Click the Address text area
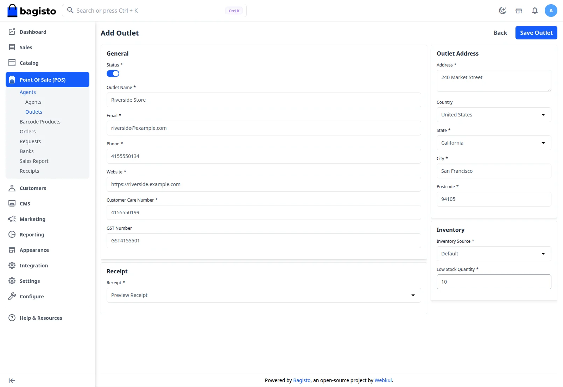This screenshot has width=563, height=387. [x=494, y=81]
